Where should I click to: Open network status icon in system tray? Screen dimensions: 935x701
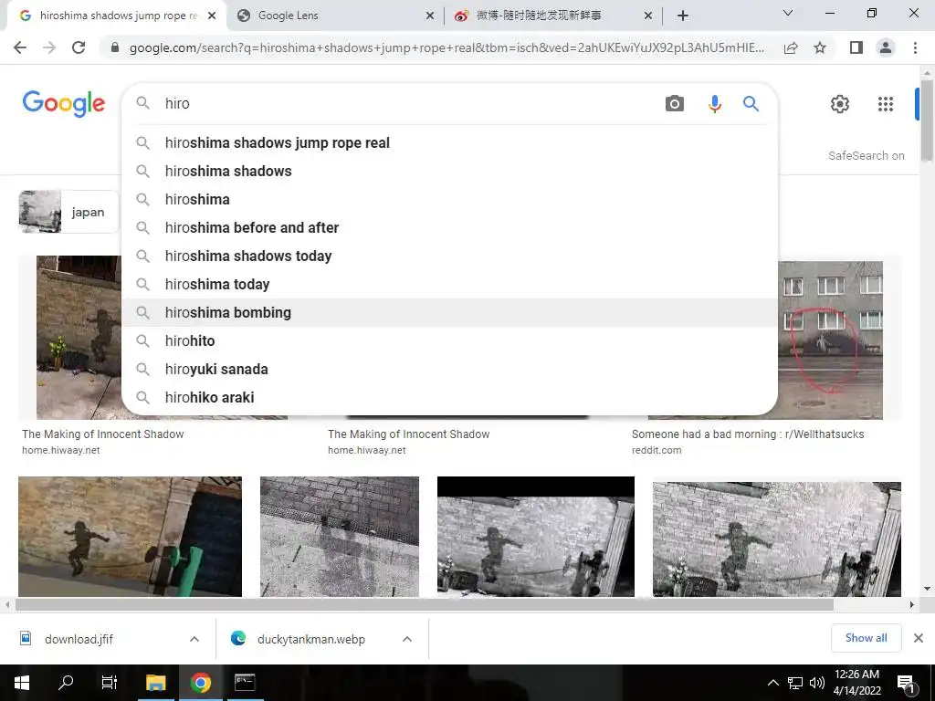tap(795, 683)
